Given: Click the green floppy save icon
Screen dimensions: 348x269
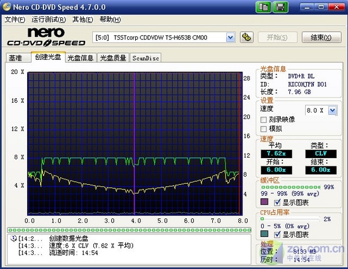Looking at the screenshot, I should coord(280,7).
